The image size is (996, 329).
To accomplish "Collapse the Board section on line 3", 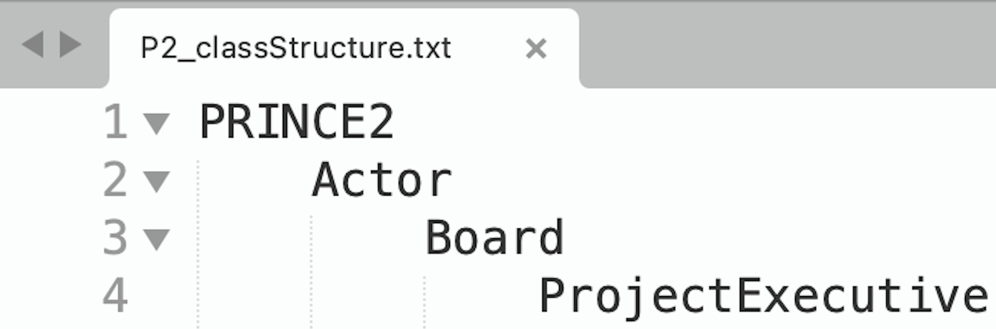I will point(156,238).
